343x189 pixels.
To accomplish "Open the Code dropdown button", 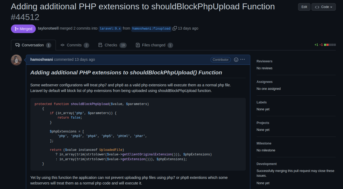I will [x=323, y=7].
